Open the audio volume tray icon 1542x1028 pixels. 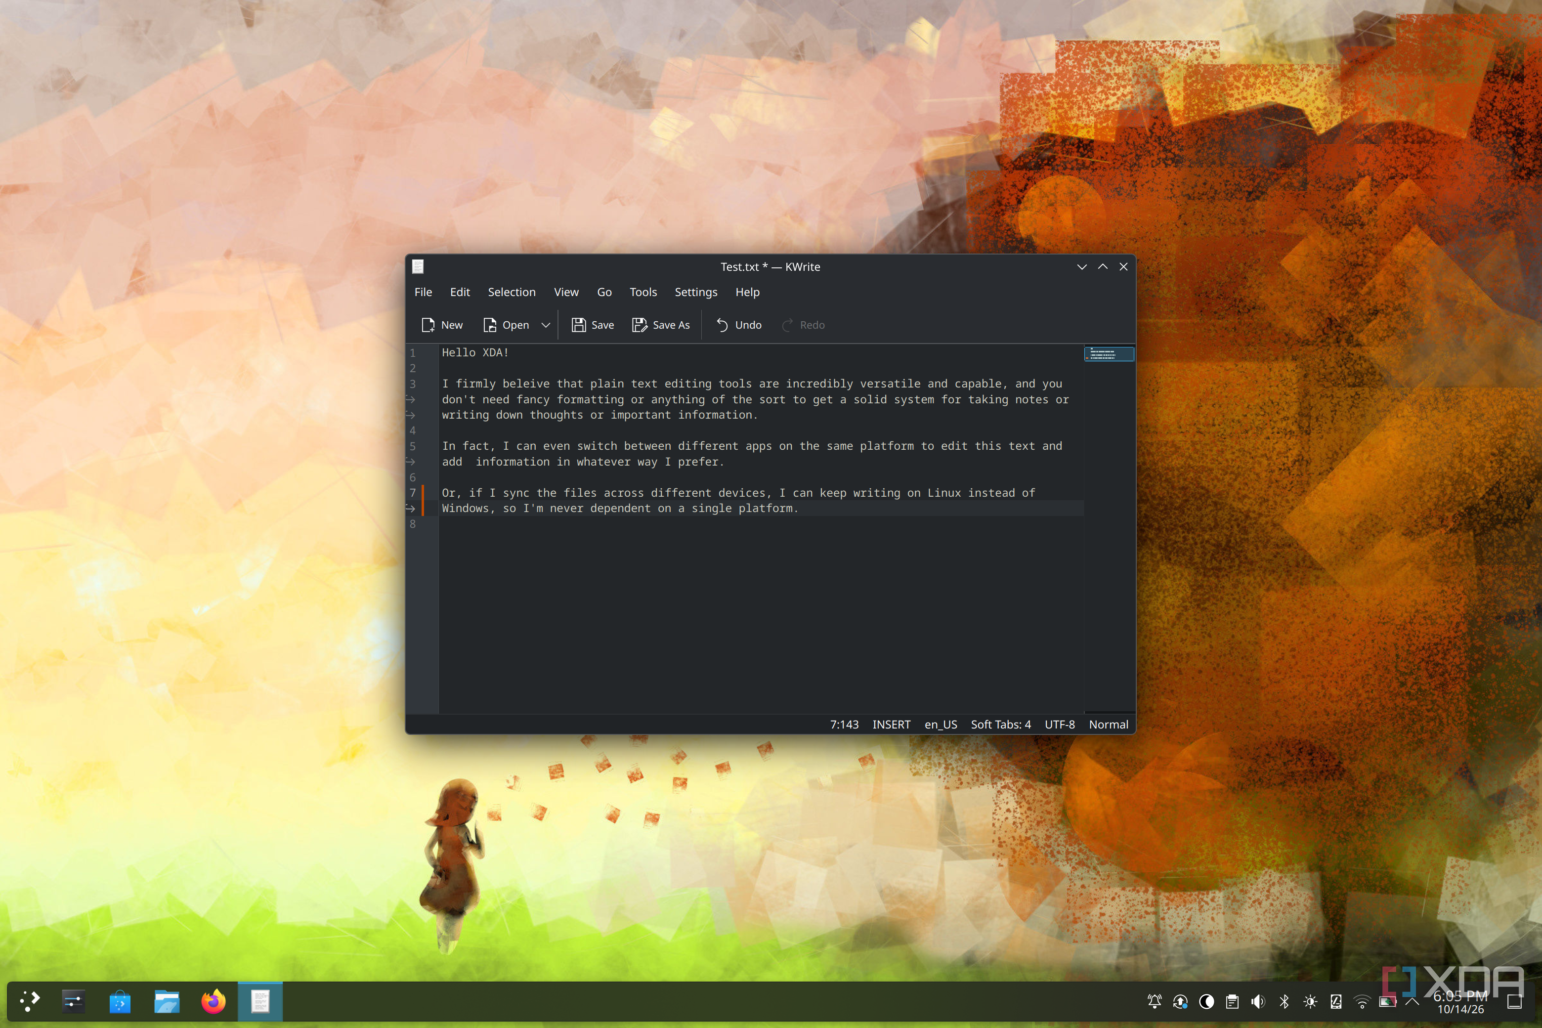click(x=1257, y=1001)
